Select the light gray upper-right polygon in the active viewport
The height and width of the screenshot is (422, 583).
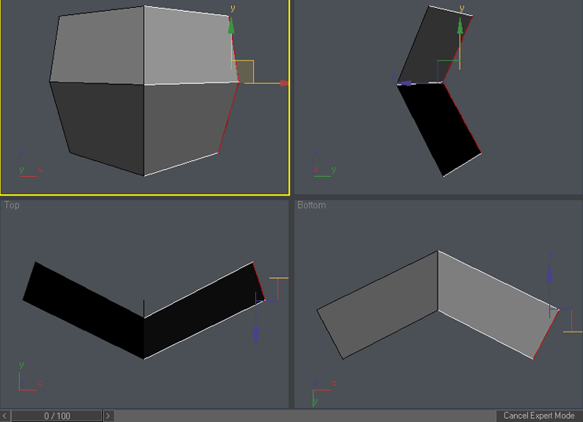(189, 47)
